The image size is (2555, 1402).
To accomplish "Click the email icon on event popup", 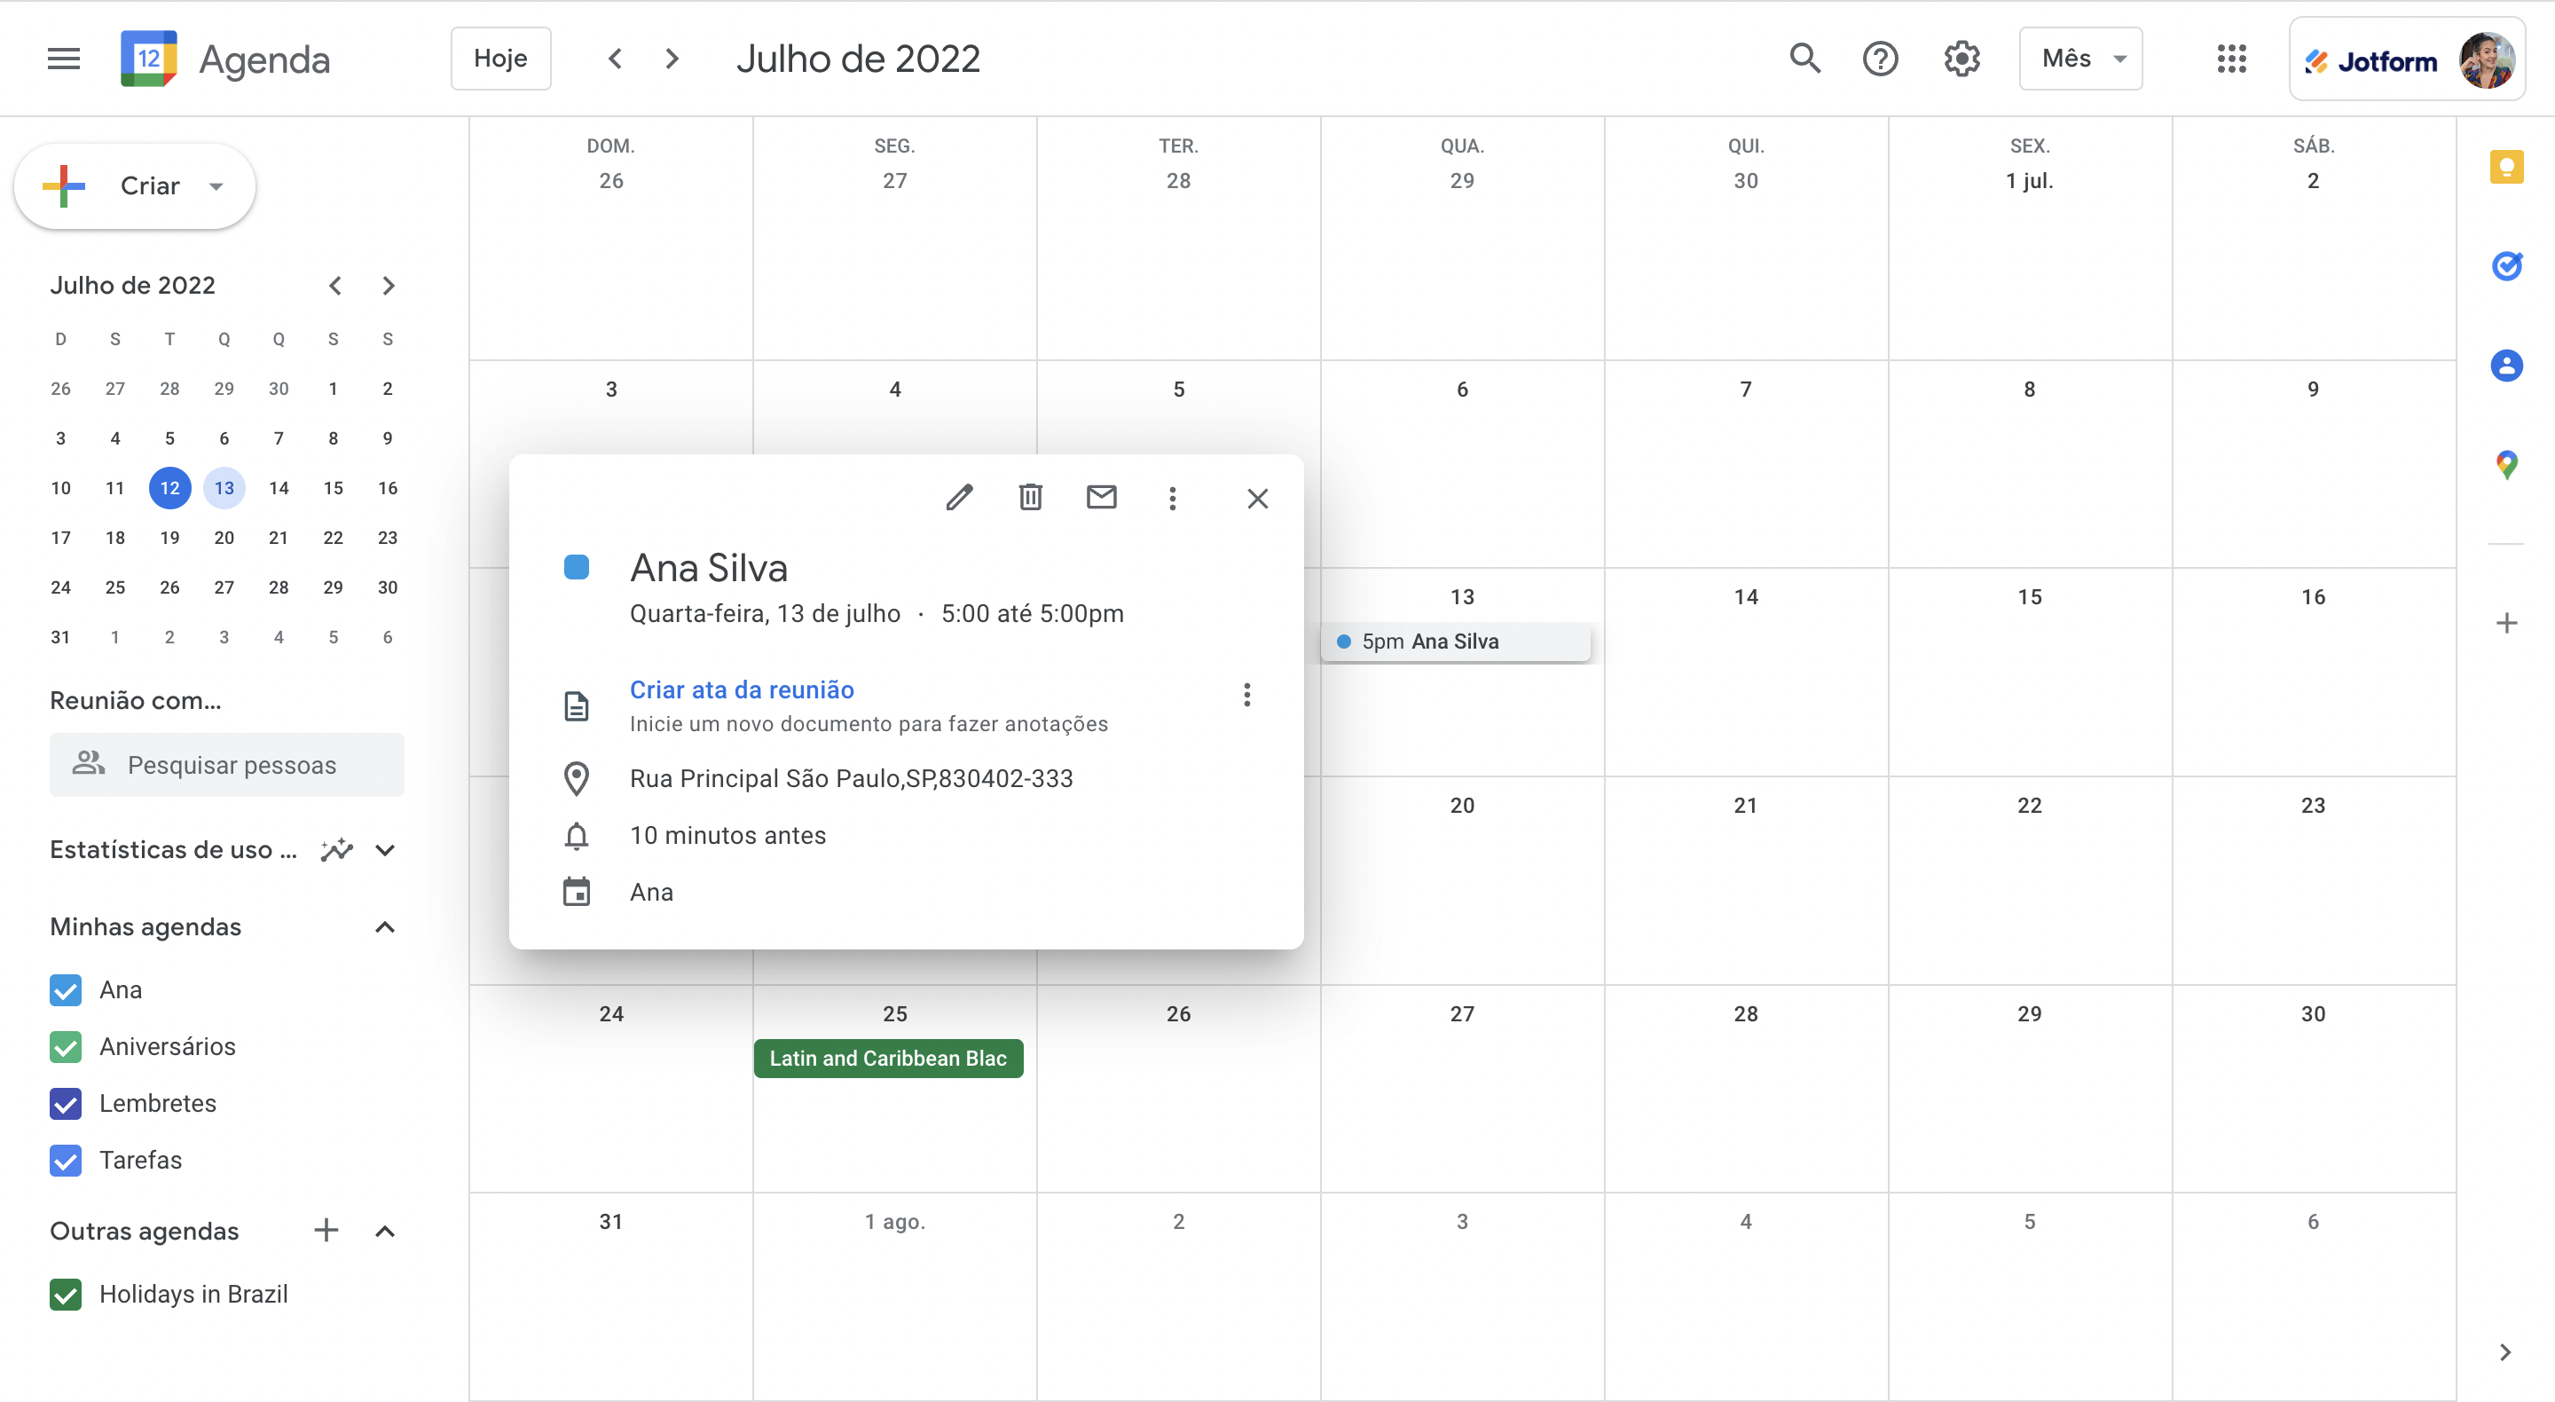I will pyautogui.click(x=1101, y=497).
